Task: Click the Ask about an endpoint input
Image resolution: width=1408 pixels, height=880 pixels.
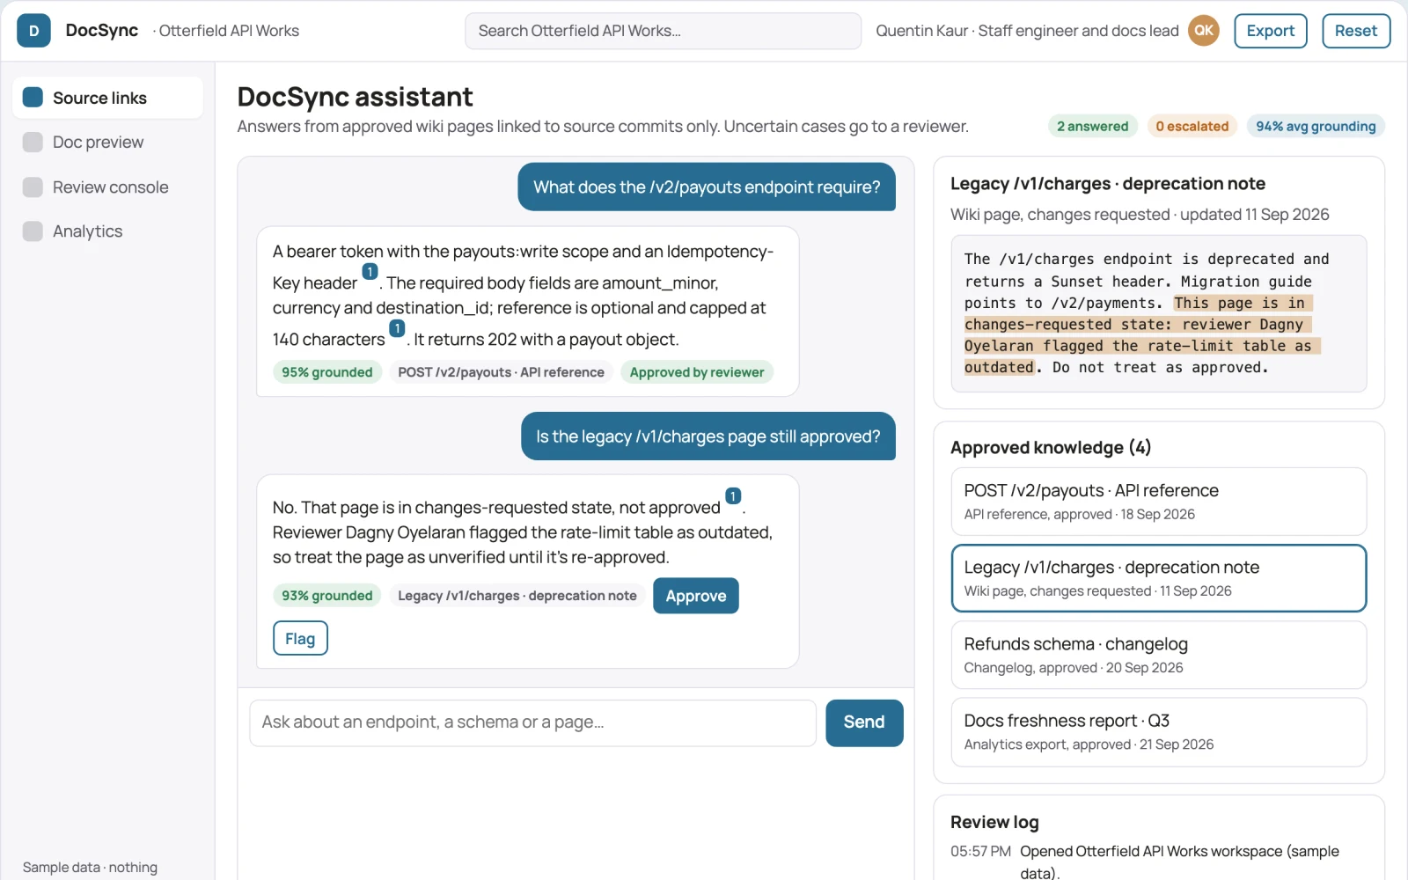Action: tap(532, 722)
